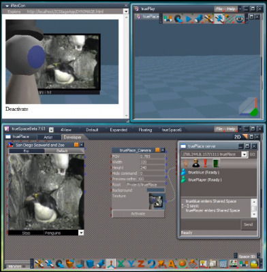Click the orange square on San Diego Seaworld panel
The image size is (267, 272).
76,145
